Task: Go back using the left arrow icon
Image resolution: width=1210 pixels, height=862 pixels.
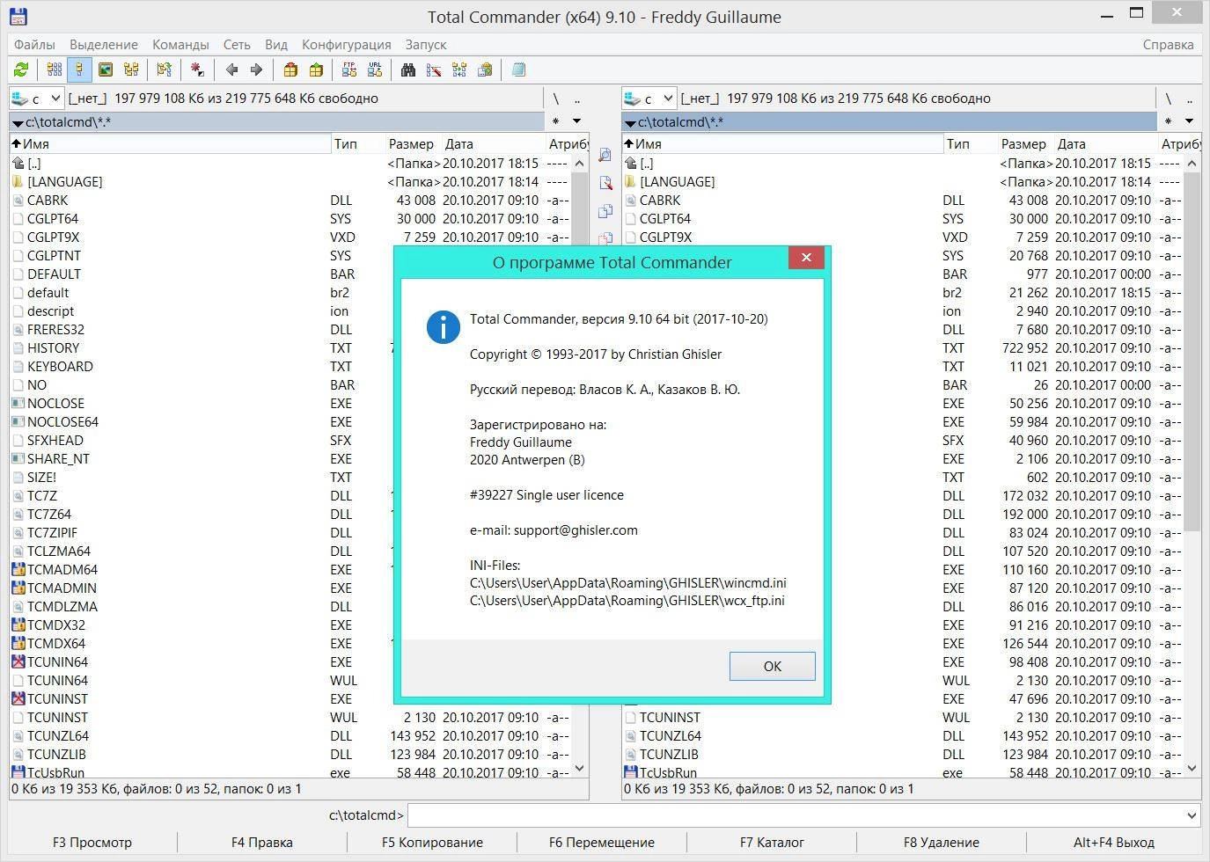Action: (231, 69)
